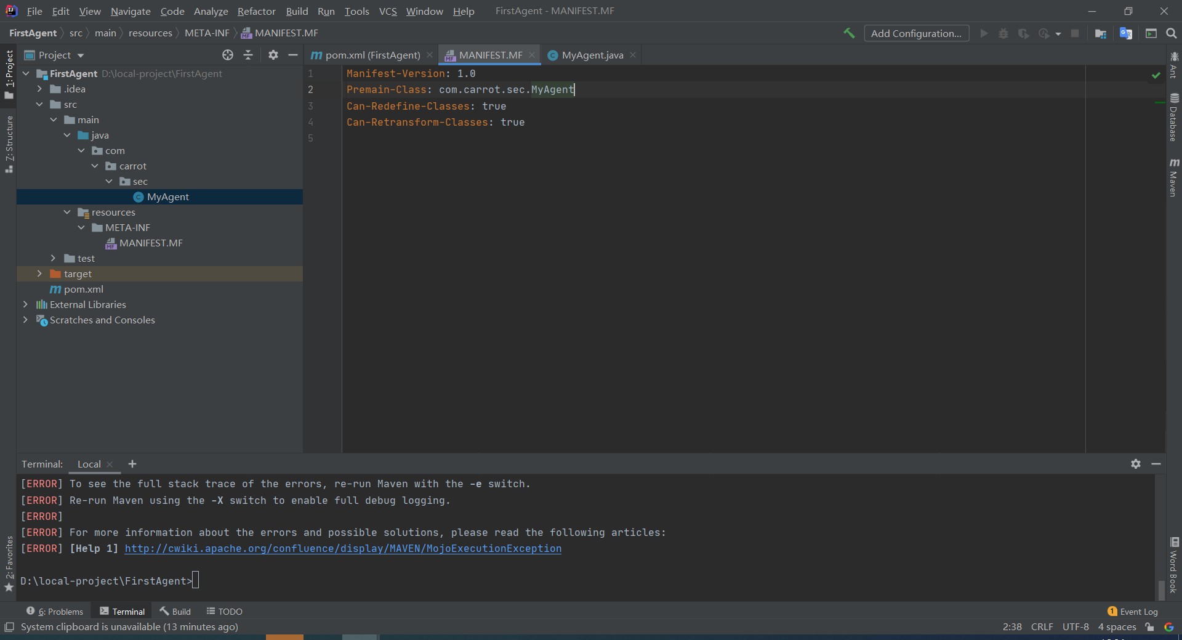
Task: Open the Event Log button
Action: pyautogui.click(x=1132, y=611)
